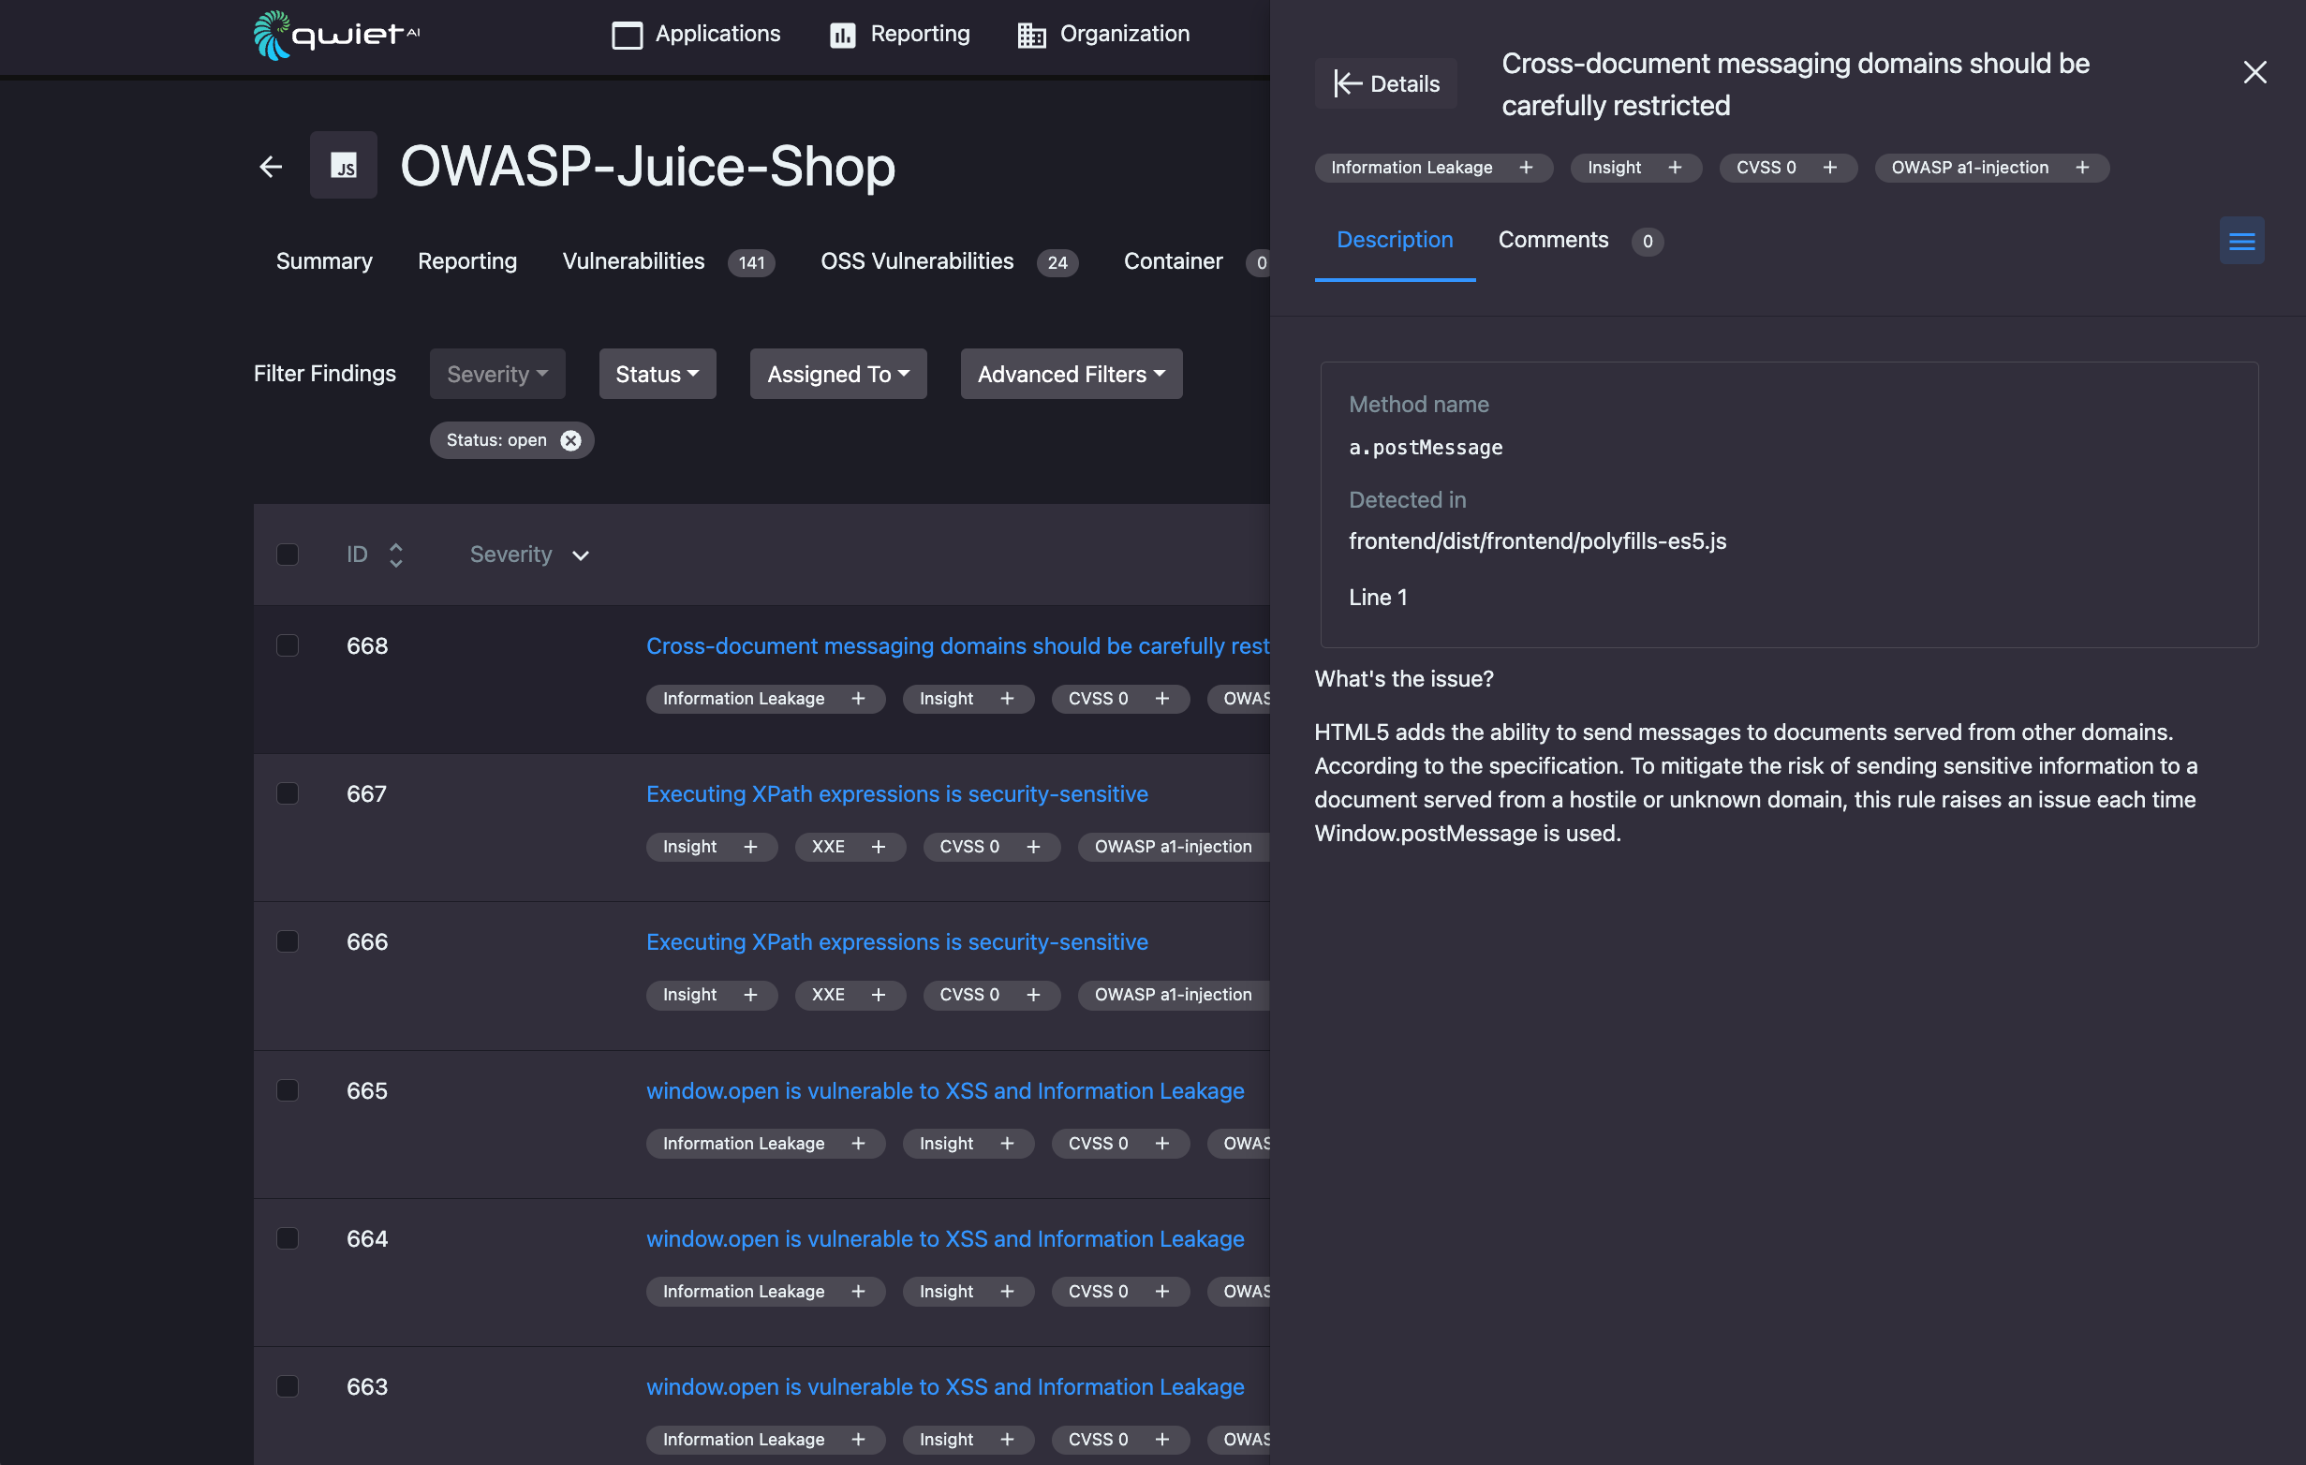The image size is (2306, 1465).
Task: Click plus on Insight tag in row 664
Action: pos(1007,1292)
